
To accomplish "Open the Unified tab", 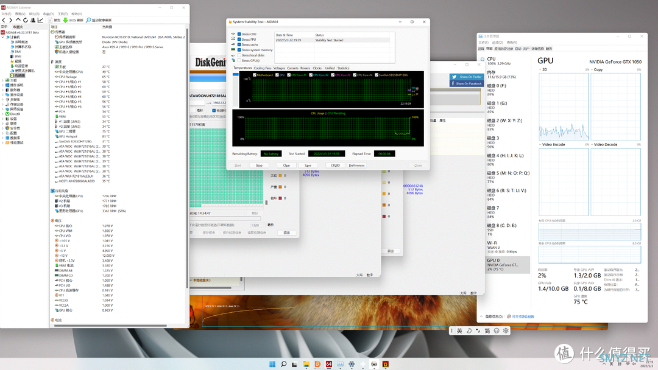I will click(330, 68).
